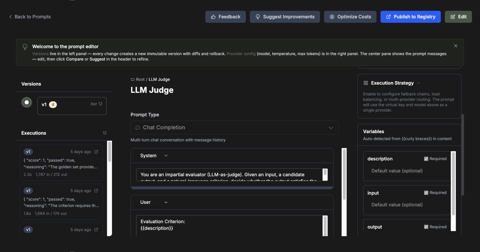Click the description default value field
Screen dimensions: 480x252
tap(407, 171)
